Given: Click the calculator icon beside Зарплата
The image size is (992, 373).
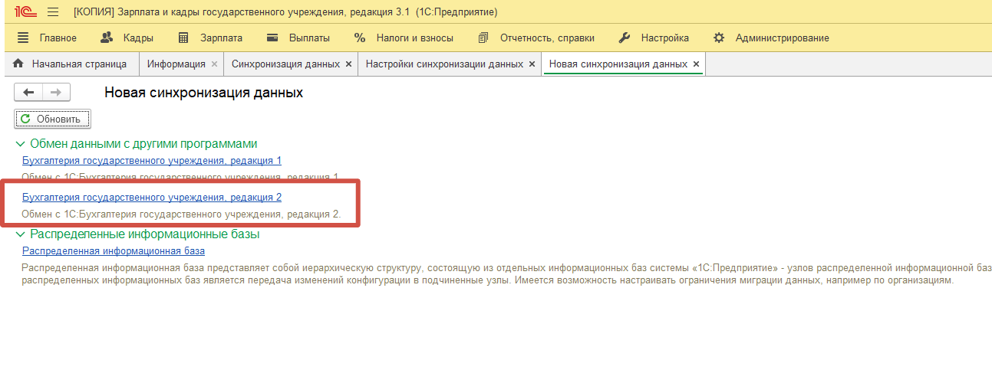Looking at the screenshot, I should click(183, 38).
